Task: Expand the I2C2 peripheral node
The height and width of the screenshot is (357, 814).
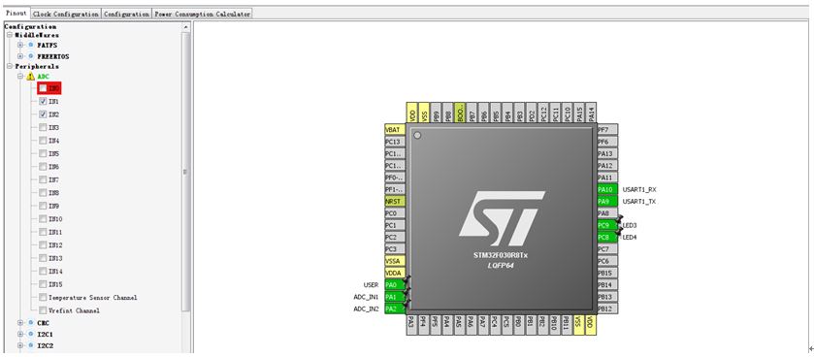Action: [x=20, y=345]
